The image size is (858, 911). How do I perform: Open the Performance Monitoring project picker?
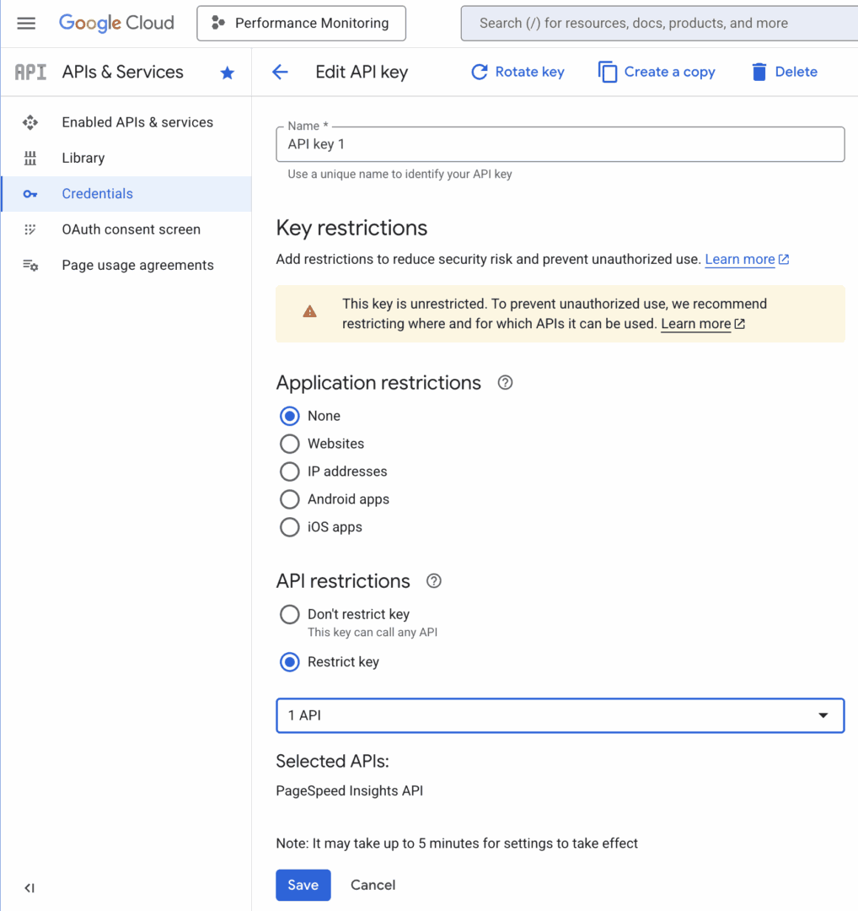[301, 23]
